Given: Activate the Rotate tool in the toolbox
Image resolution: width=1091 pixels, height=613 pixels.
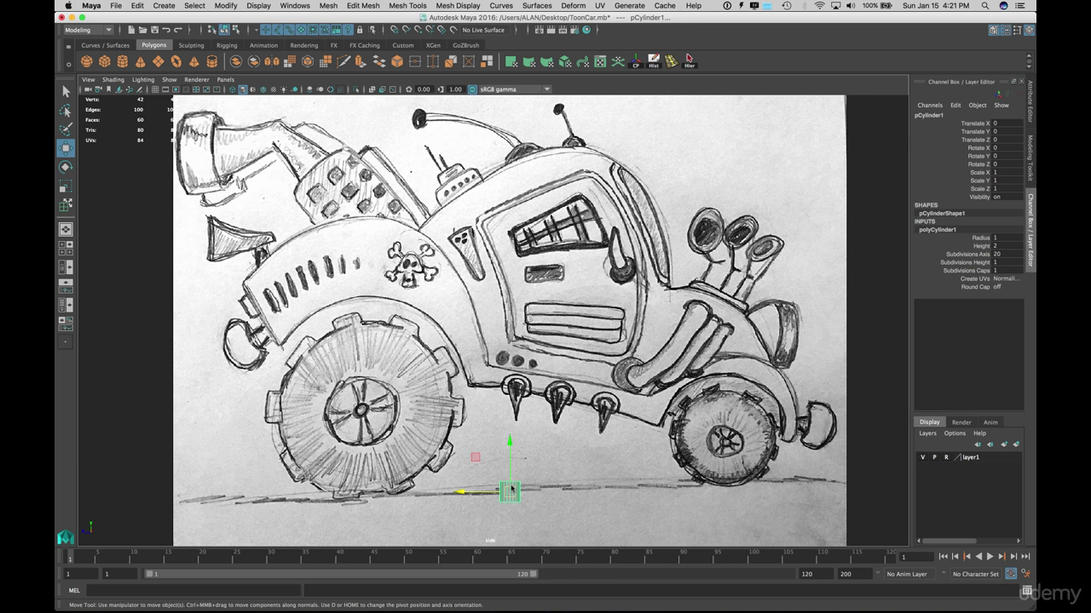Looking at the screenshot, I should click(66, 167).
